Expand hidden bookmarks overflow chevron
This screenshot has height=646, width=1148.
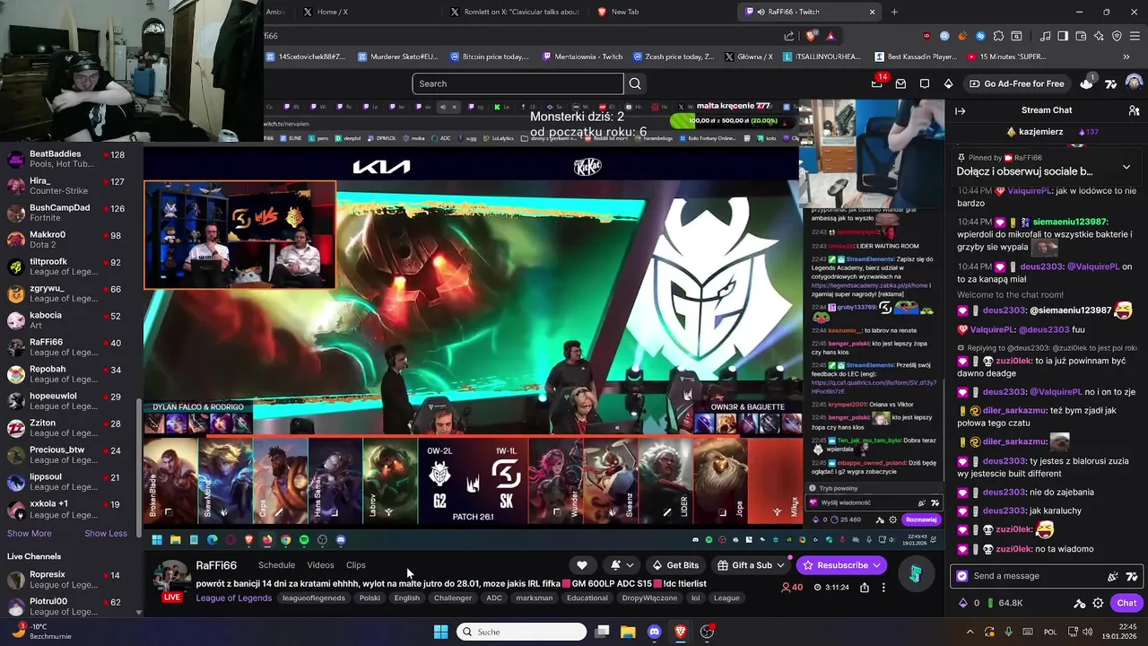pyautogui.click(x=1126, y=57)
